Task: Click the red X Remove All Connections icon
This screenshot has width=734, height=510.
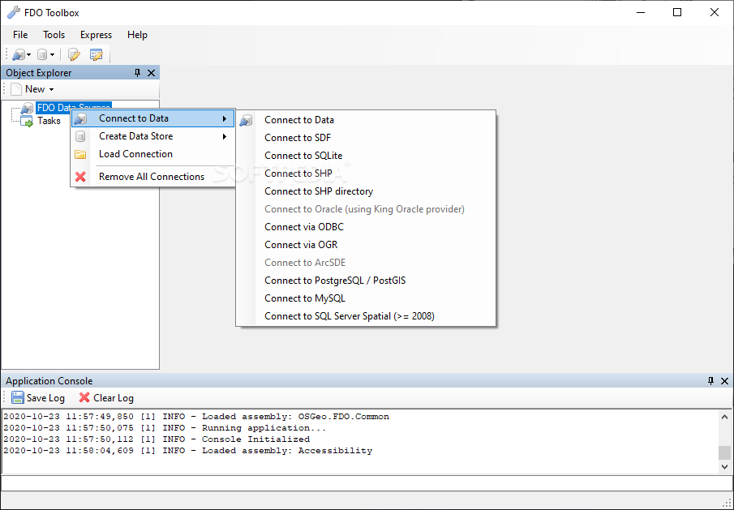Action: click(80, 177)
